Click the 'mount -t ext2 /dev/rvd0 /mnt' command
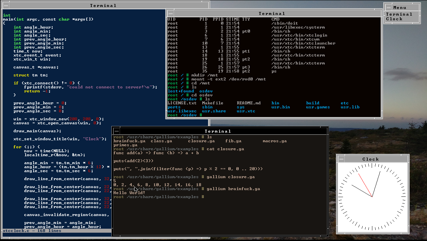The image size is (427, 241). tap(229, 79)
